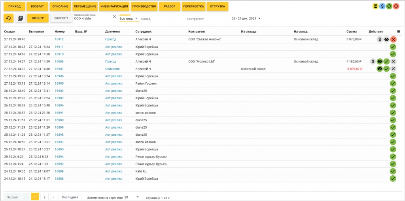
Task: Open the date range 23 - 29 дек. 2024 dropdown
Action: [246, 19]
